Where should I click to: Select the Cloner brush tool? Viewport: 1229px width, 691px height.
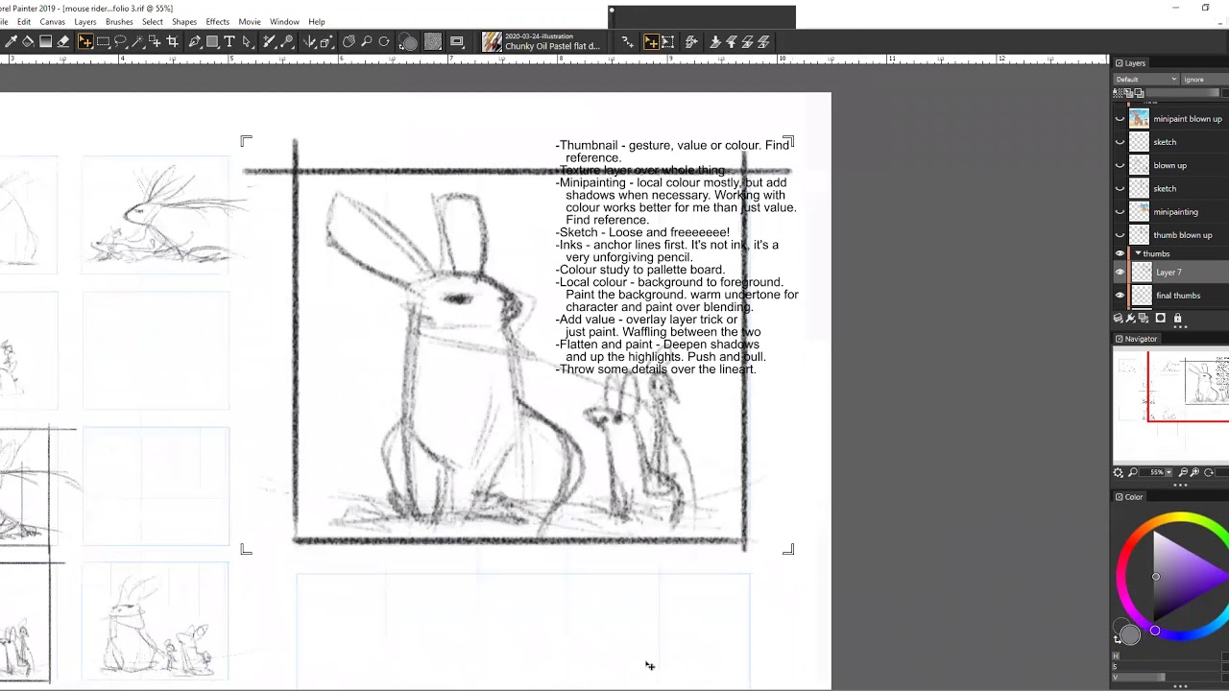point(270,41)
